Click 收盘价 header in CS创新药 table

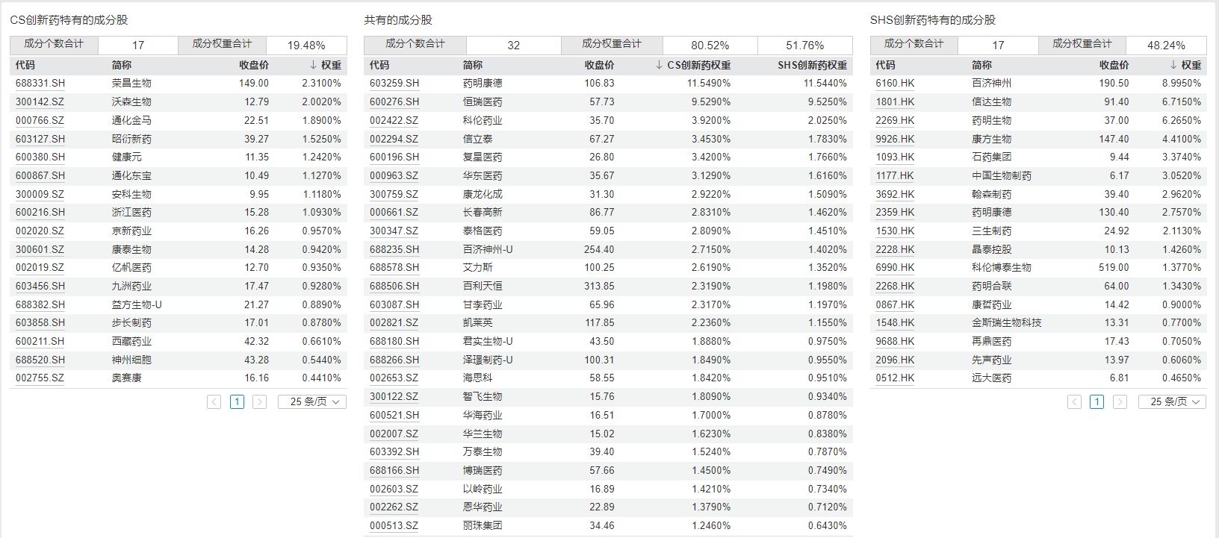tap(254, 65)
